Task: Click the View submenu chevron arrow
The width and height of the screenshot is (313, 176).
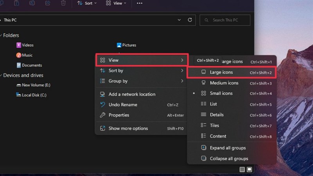Action: coord(182,60)
